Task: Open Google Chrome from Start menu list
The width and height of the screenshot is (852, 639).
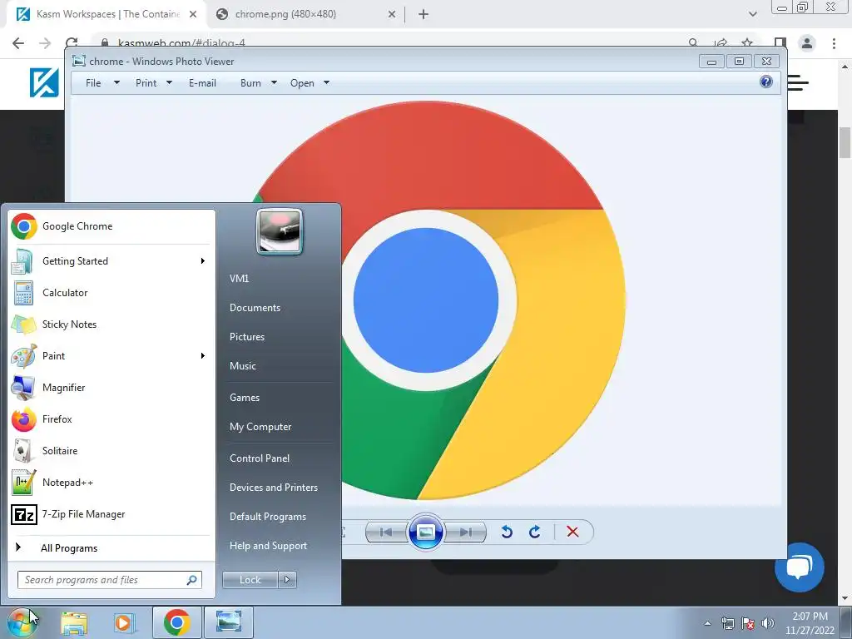Action: 111,226
